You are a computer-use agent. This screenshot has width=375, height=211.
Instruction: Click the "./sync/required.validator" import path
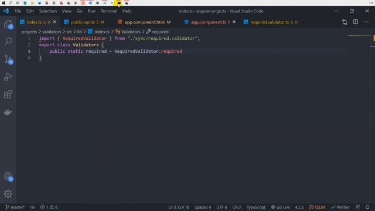point(162,38)
